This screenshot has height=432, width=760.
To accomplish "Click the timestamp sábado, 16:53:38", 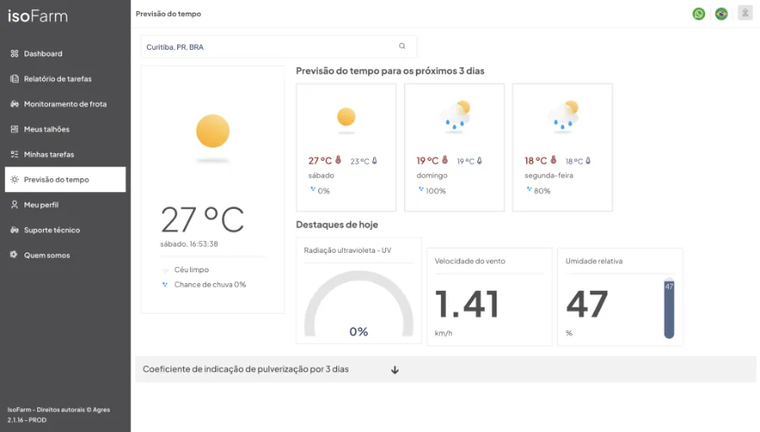I will (x=189, y=244).
